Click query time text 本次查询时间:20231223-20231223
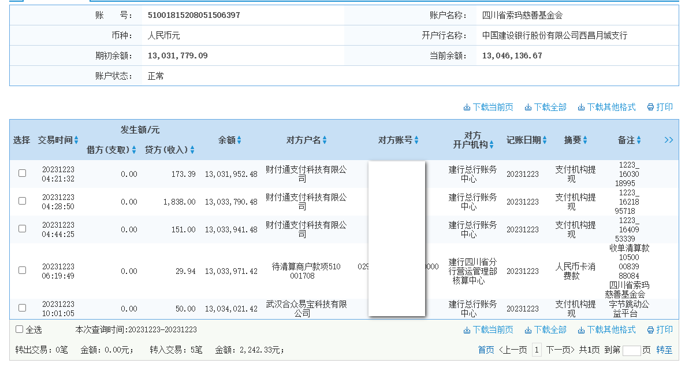This screenshot has width=685, height=367. [136, 330]
